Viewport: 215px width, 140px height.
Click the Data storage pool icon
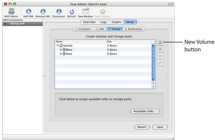[x=64, y=54]
